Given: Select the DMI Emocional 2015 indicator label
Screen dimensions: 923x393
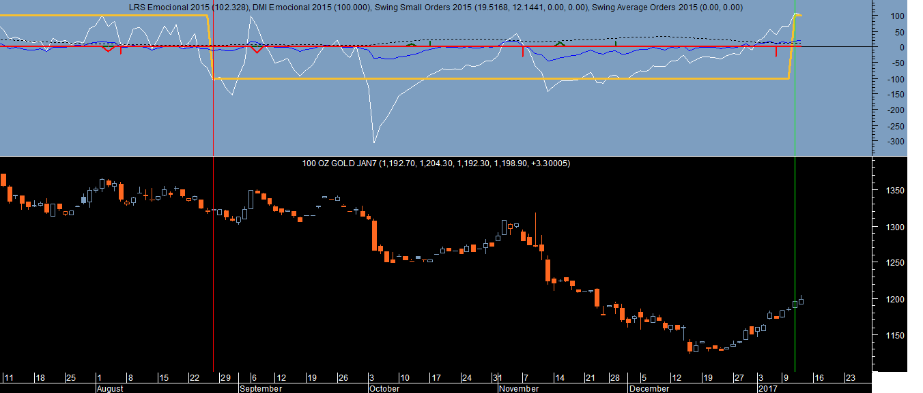Looking at the screenshot, I should point(311,7).
